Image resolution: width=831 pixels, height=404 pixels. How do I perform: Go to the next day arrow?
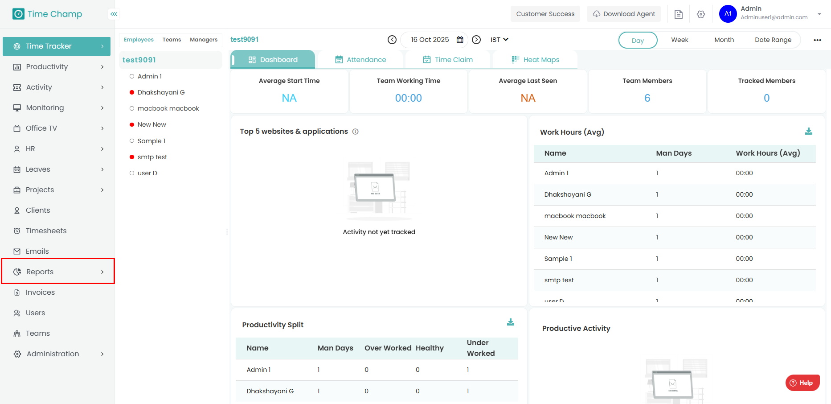click(x=476, y=40)
